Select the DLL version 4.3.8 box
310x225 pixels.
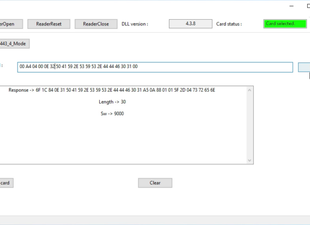click(191, 24)
